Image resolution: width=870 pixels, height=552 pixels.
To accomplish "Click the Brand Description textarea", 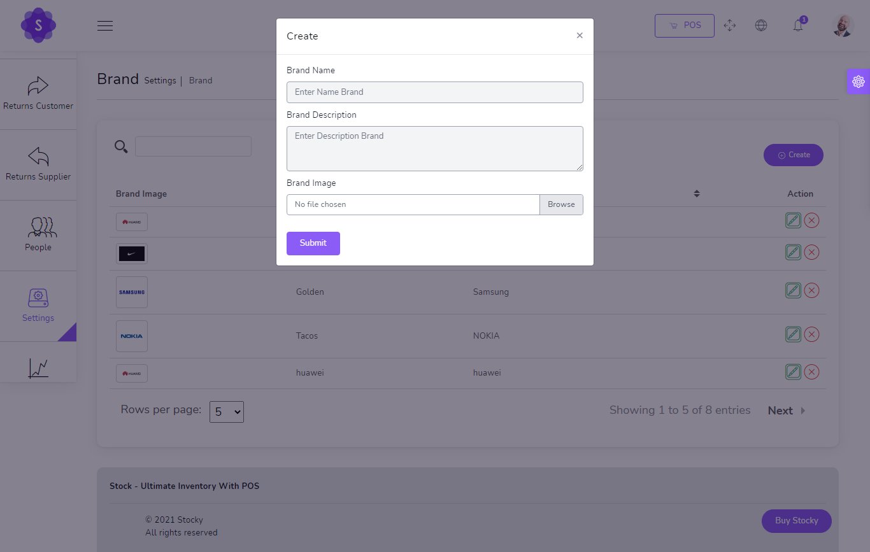I will tap(434, 148).
